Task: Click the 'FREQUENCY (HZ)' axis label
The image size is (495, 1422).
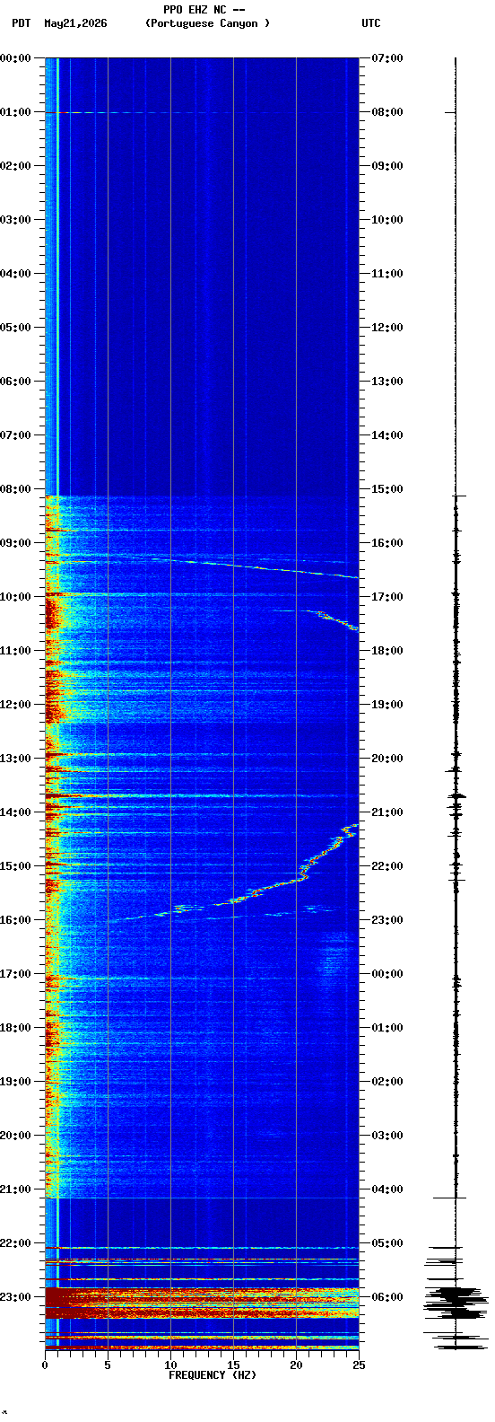Action: click(213, 1375)
